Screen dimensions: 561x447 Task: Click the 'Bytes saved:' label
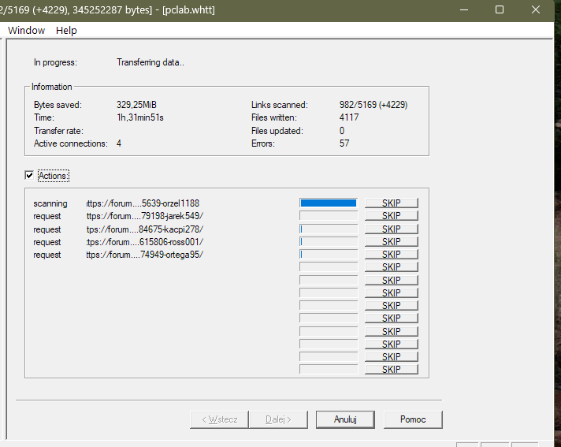(x=58, y=105)
